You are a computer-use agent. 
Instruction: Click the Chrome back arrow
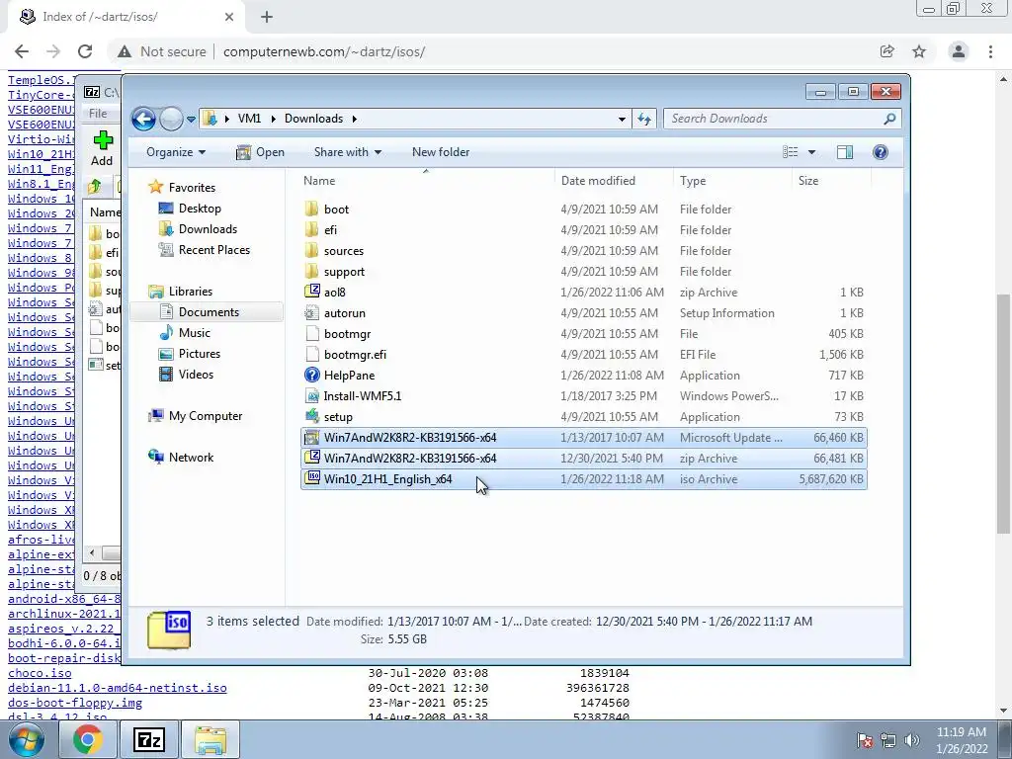(22, 51)
